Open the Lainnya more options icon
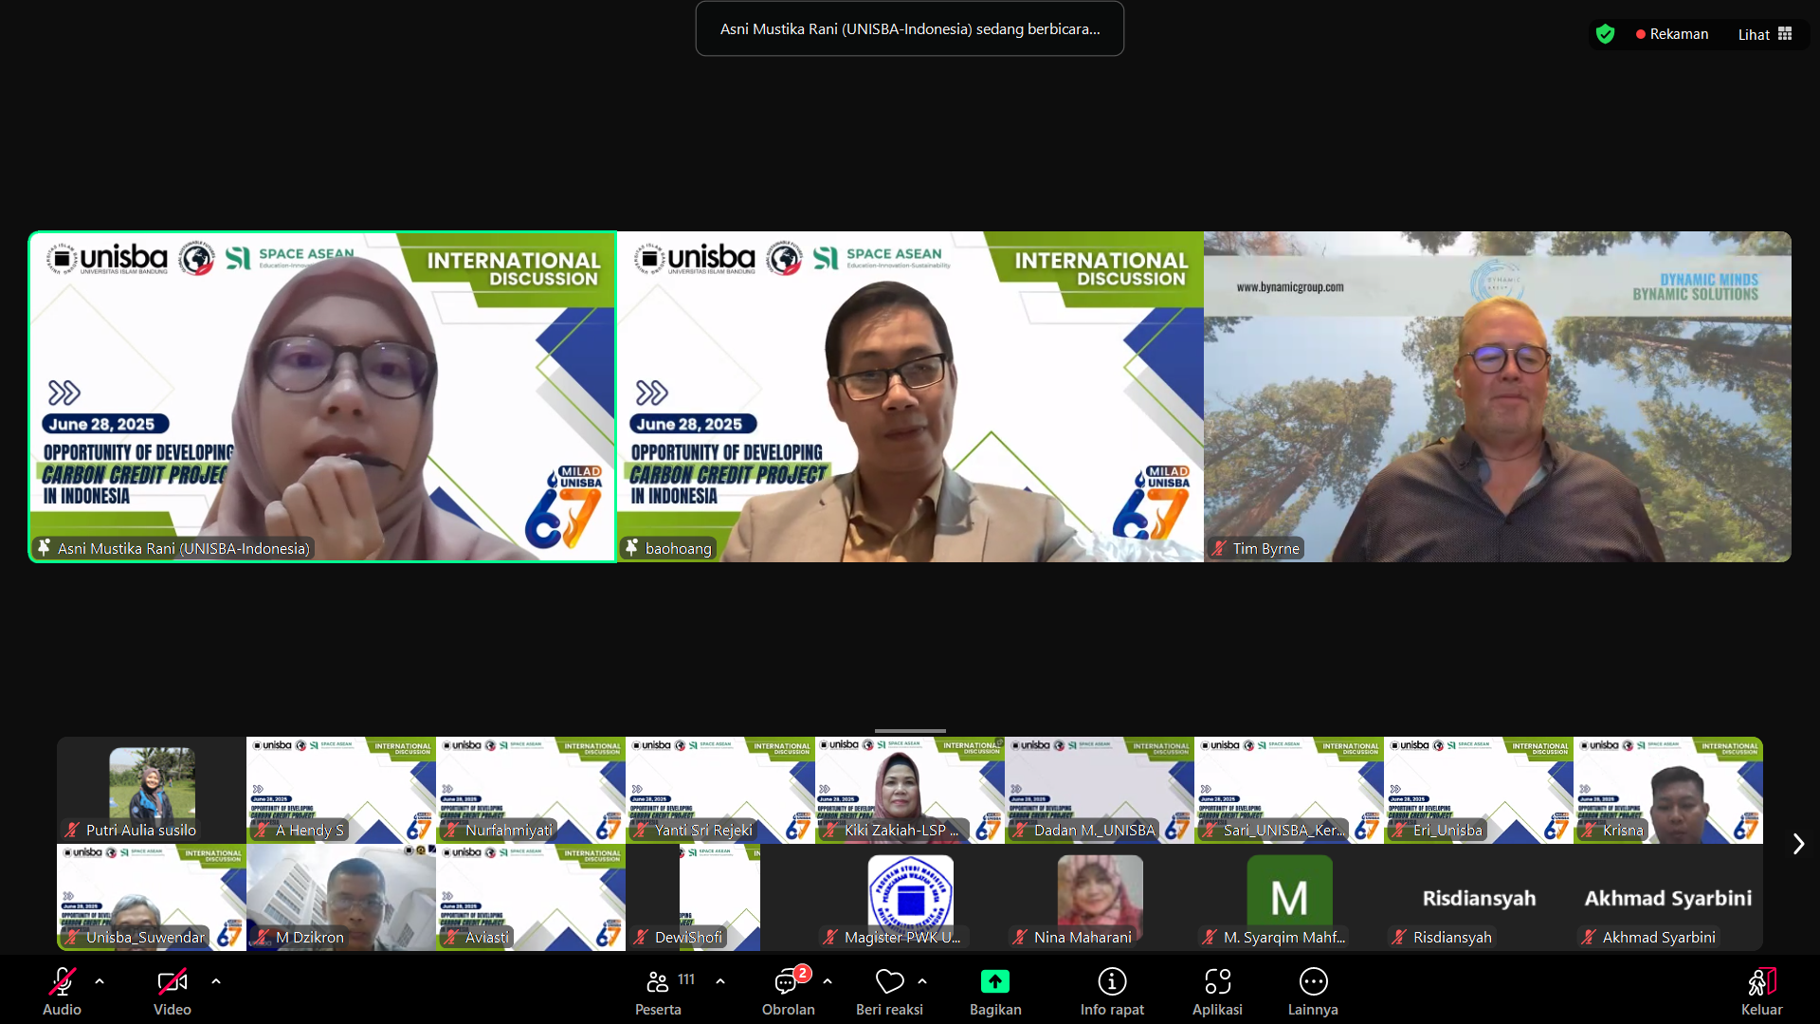Image resolution: width=1820 pixels, height=1024 pixels. tap(1313, 982)
